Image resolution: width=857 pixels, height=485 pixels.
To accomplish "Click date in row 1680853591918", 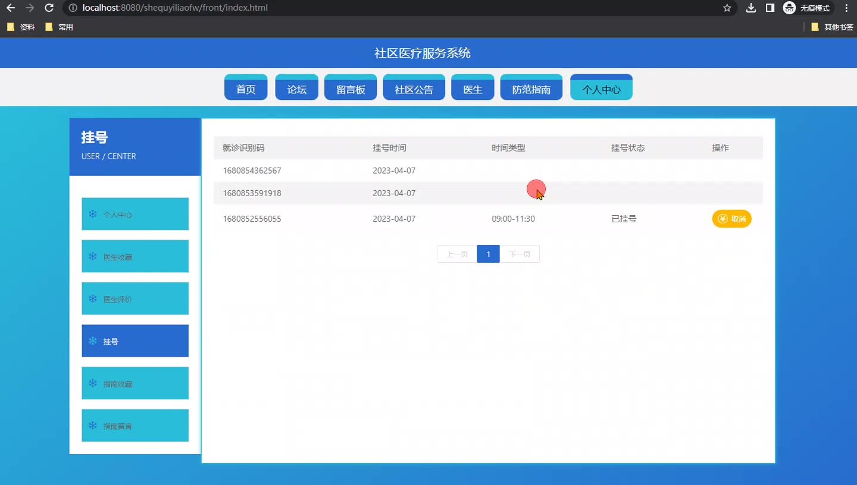I will tap(394, 193).
